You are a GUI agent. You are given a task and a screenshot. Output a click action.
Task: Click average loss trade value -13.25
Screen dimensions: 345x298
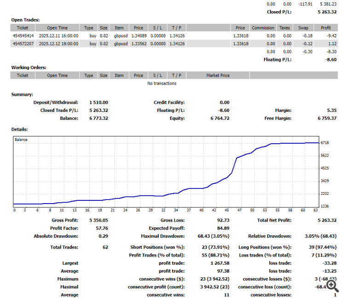(329, 271)
